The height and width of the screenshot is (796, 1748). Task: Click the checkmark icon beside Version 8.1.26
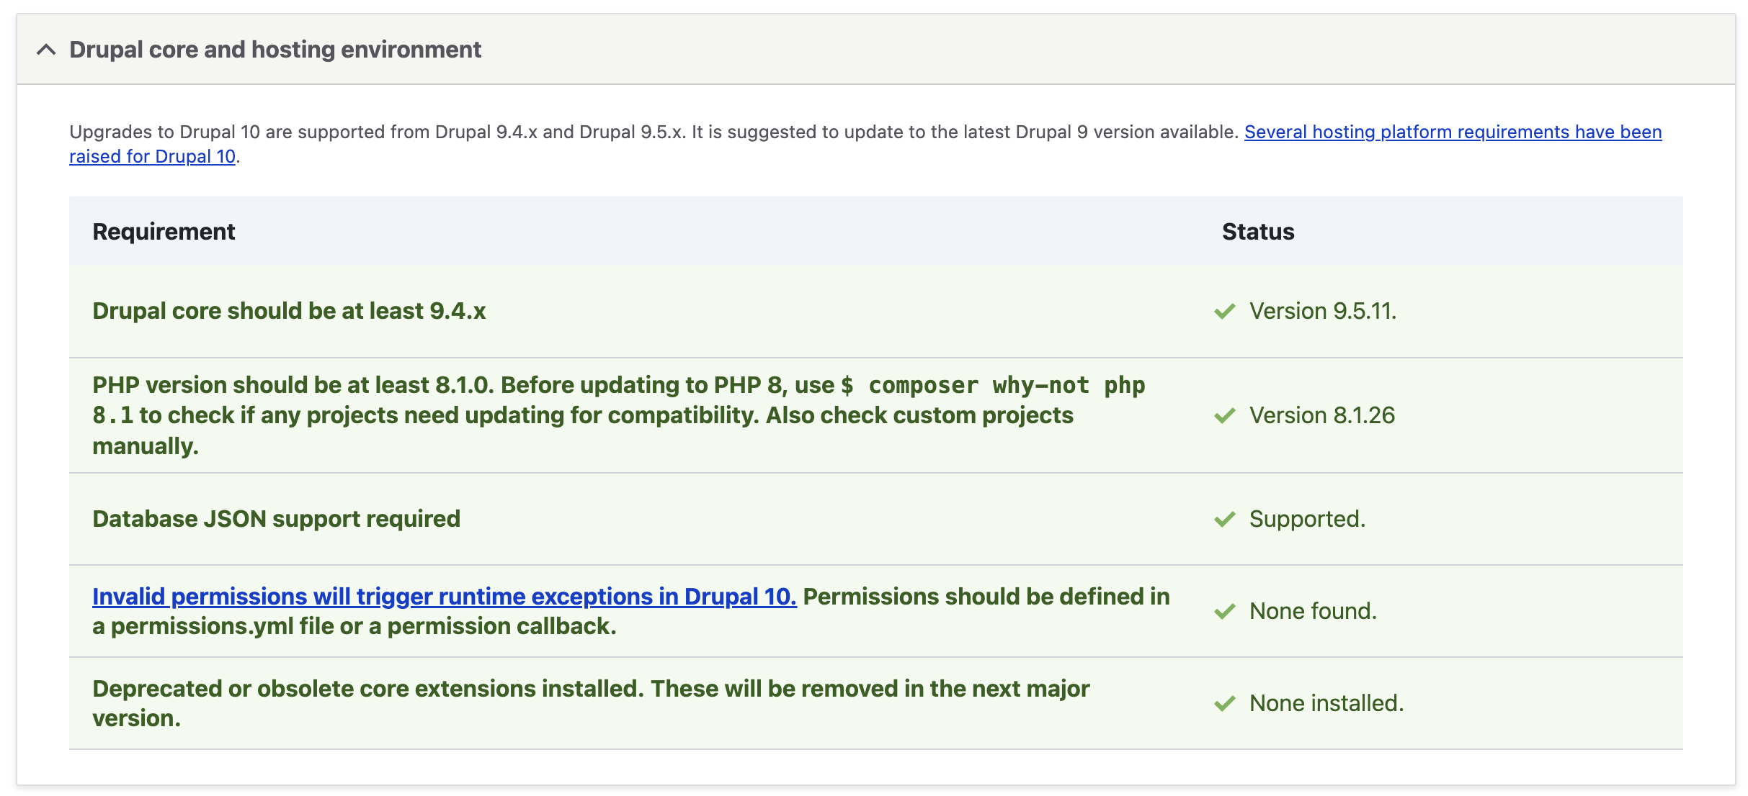coord(1225,416)
